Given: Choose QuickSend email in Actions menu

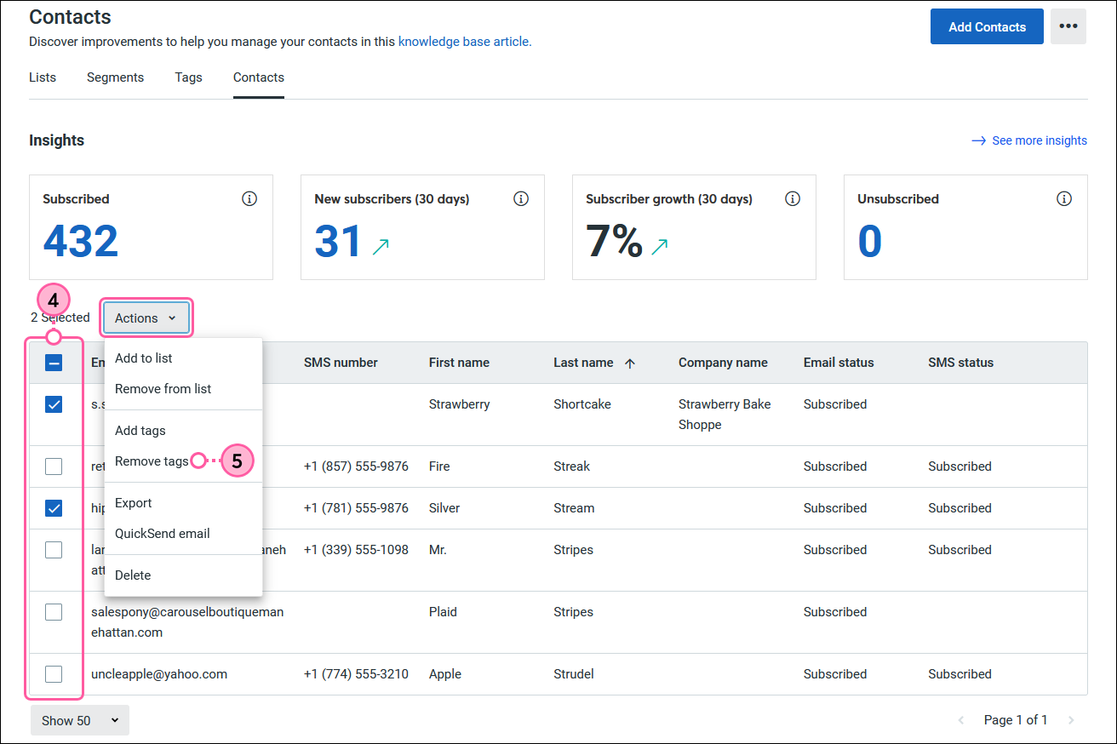Looking at the screenshot, I should point(183,534).
